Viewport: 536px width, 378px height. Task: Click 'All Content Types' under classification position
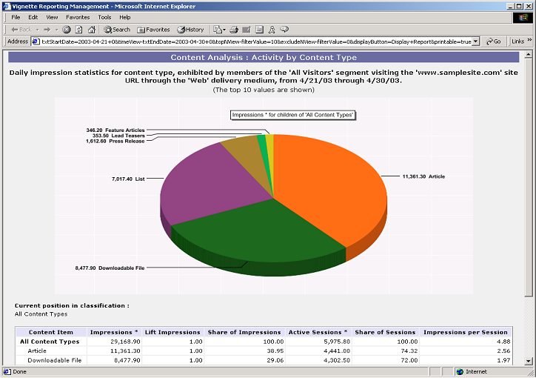(x=41, y=314)
